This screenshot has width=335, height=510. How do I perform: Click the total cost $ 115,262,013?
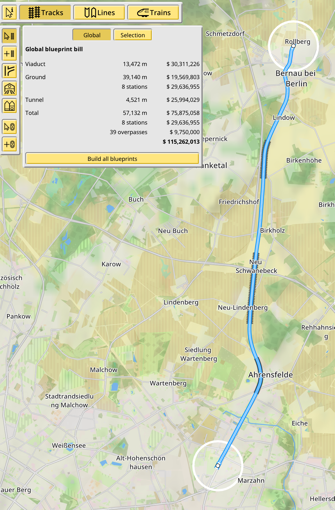181,142
